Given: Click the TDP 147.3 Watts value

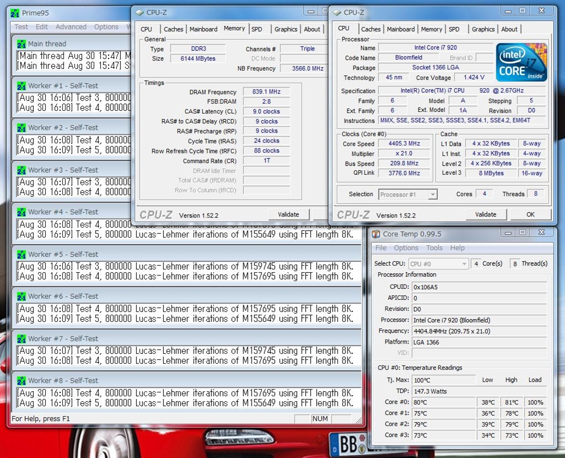Looking at the screenshot, I should (479, 391).
